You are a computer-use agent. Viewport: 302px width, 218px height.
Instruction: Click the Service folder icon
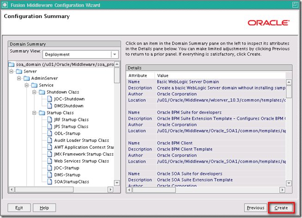pyautogui.click(x=34, y=85)
